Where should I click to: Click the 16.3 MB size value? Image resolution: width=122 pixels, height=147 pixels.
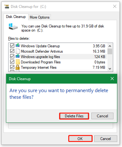click(99, 51)
